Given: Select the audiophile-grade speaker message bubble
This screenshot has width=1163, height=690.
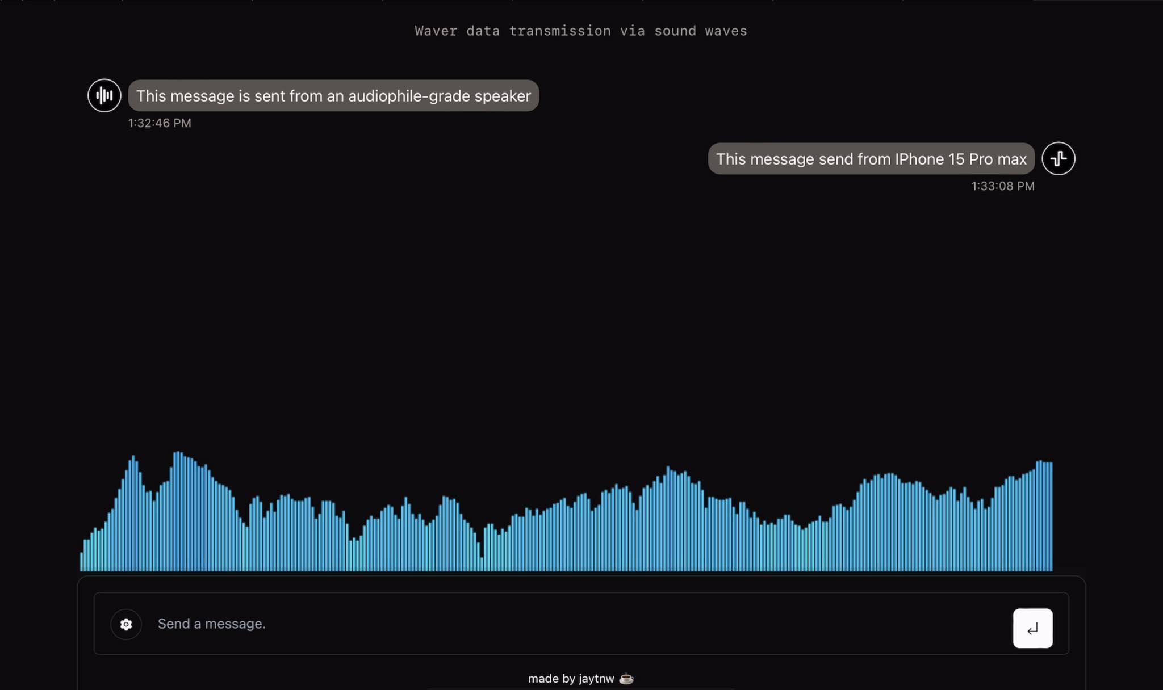Looking at the screenshot, I should [333, 96].
